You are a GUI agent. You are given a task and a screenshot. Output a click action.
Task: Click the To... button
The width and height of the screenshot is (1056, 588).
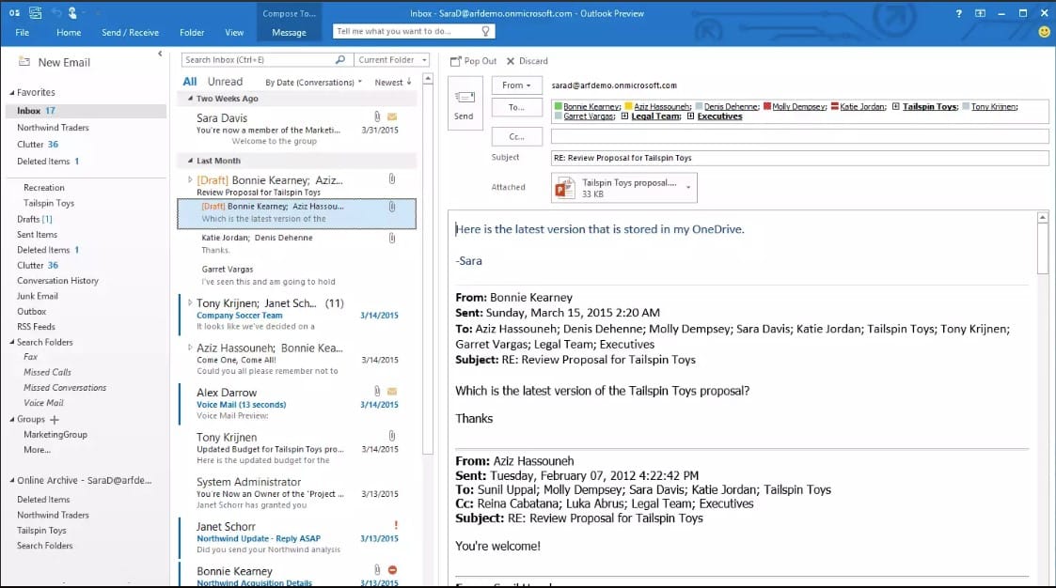pos(516,108)
